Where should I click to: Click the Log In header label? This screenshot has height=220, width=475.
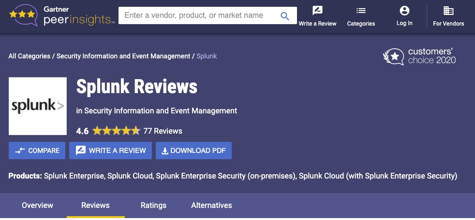[404, 23]
